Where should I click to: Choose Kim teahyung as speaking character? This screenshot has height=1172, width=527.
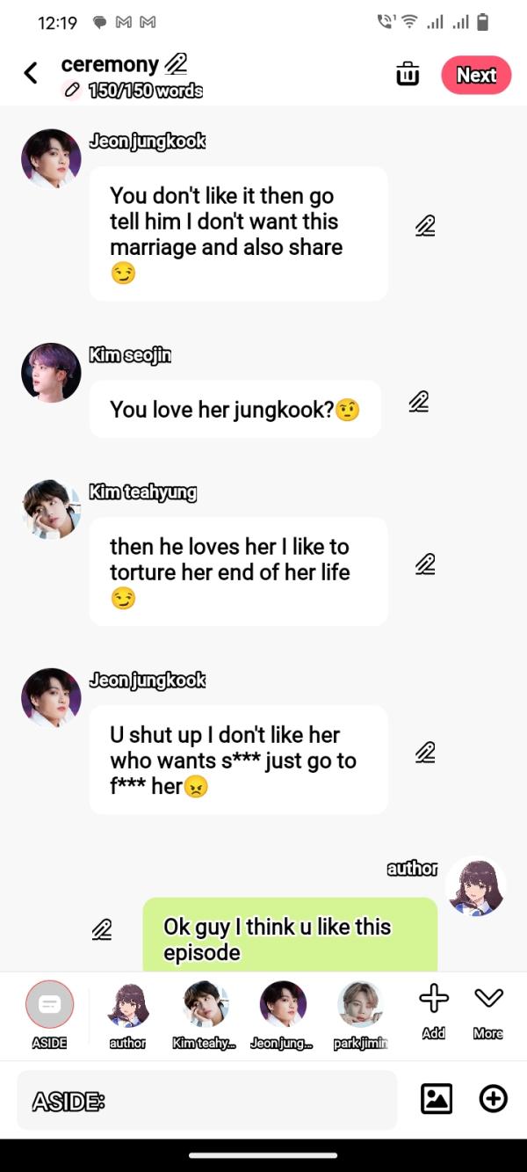(x=206, y=1014)
